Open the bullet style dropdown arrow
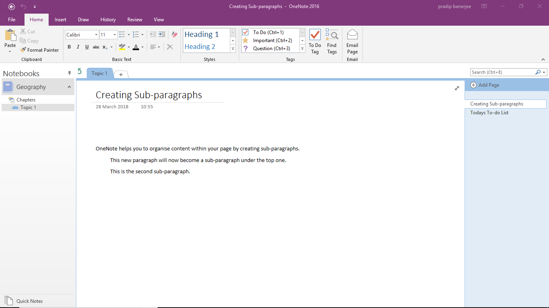Viewport: 549px width, 308px height. click(129, 35)
